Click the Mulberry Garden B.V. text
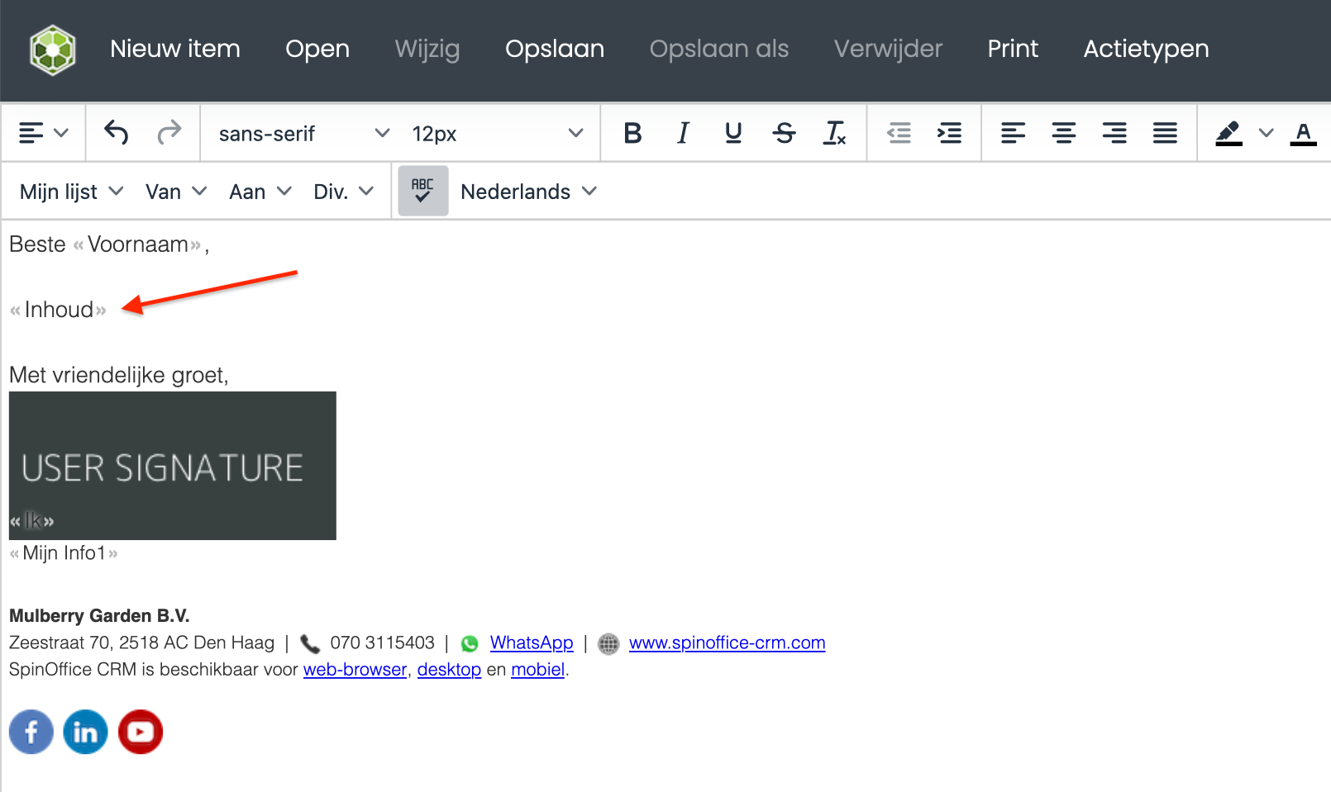This screenshot has height=792, width=1331. click(99, 615)
